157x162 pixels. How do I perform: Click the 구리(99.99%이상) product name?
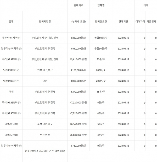click(x=11, y=59)
